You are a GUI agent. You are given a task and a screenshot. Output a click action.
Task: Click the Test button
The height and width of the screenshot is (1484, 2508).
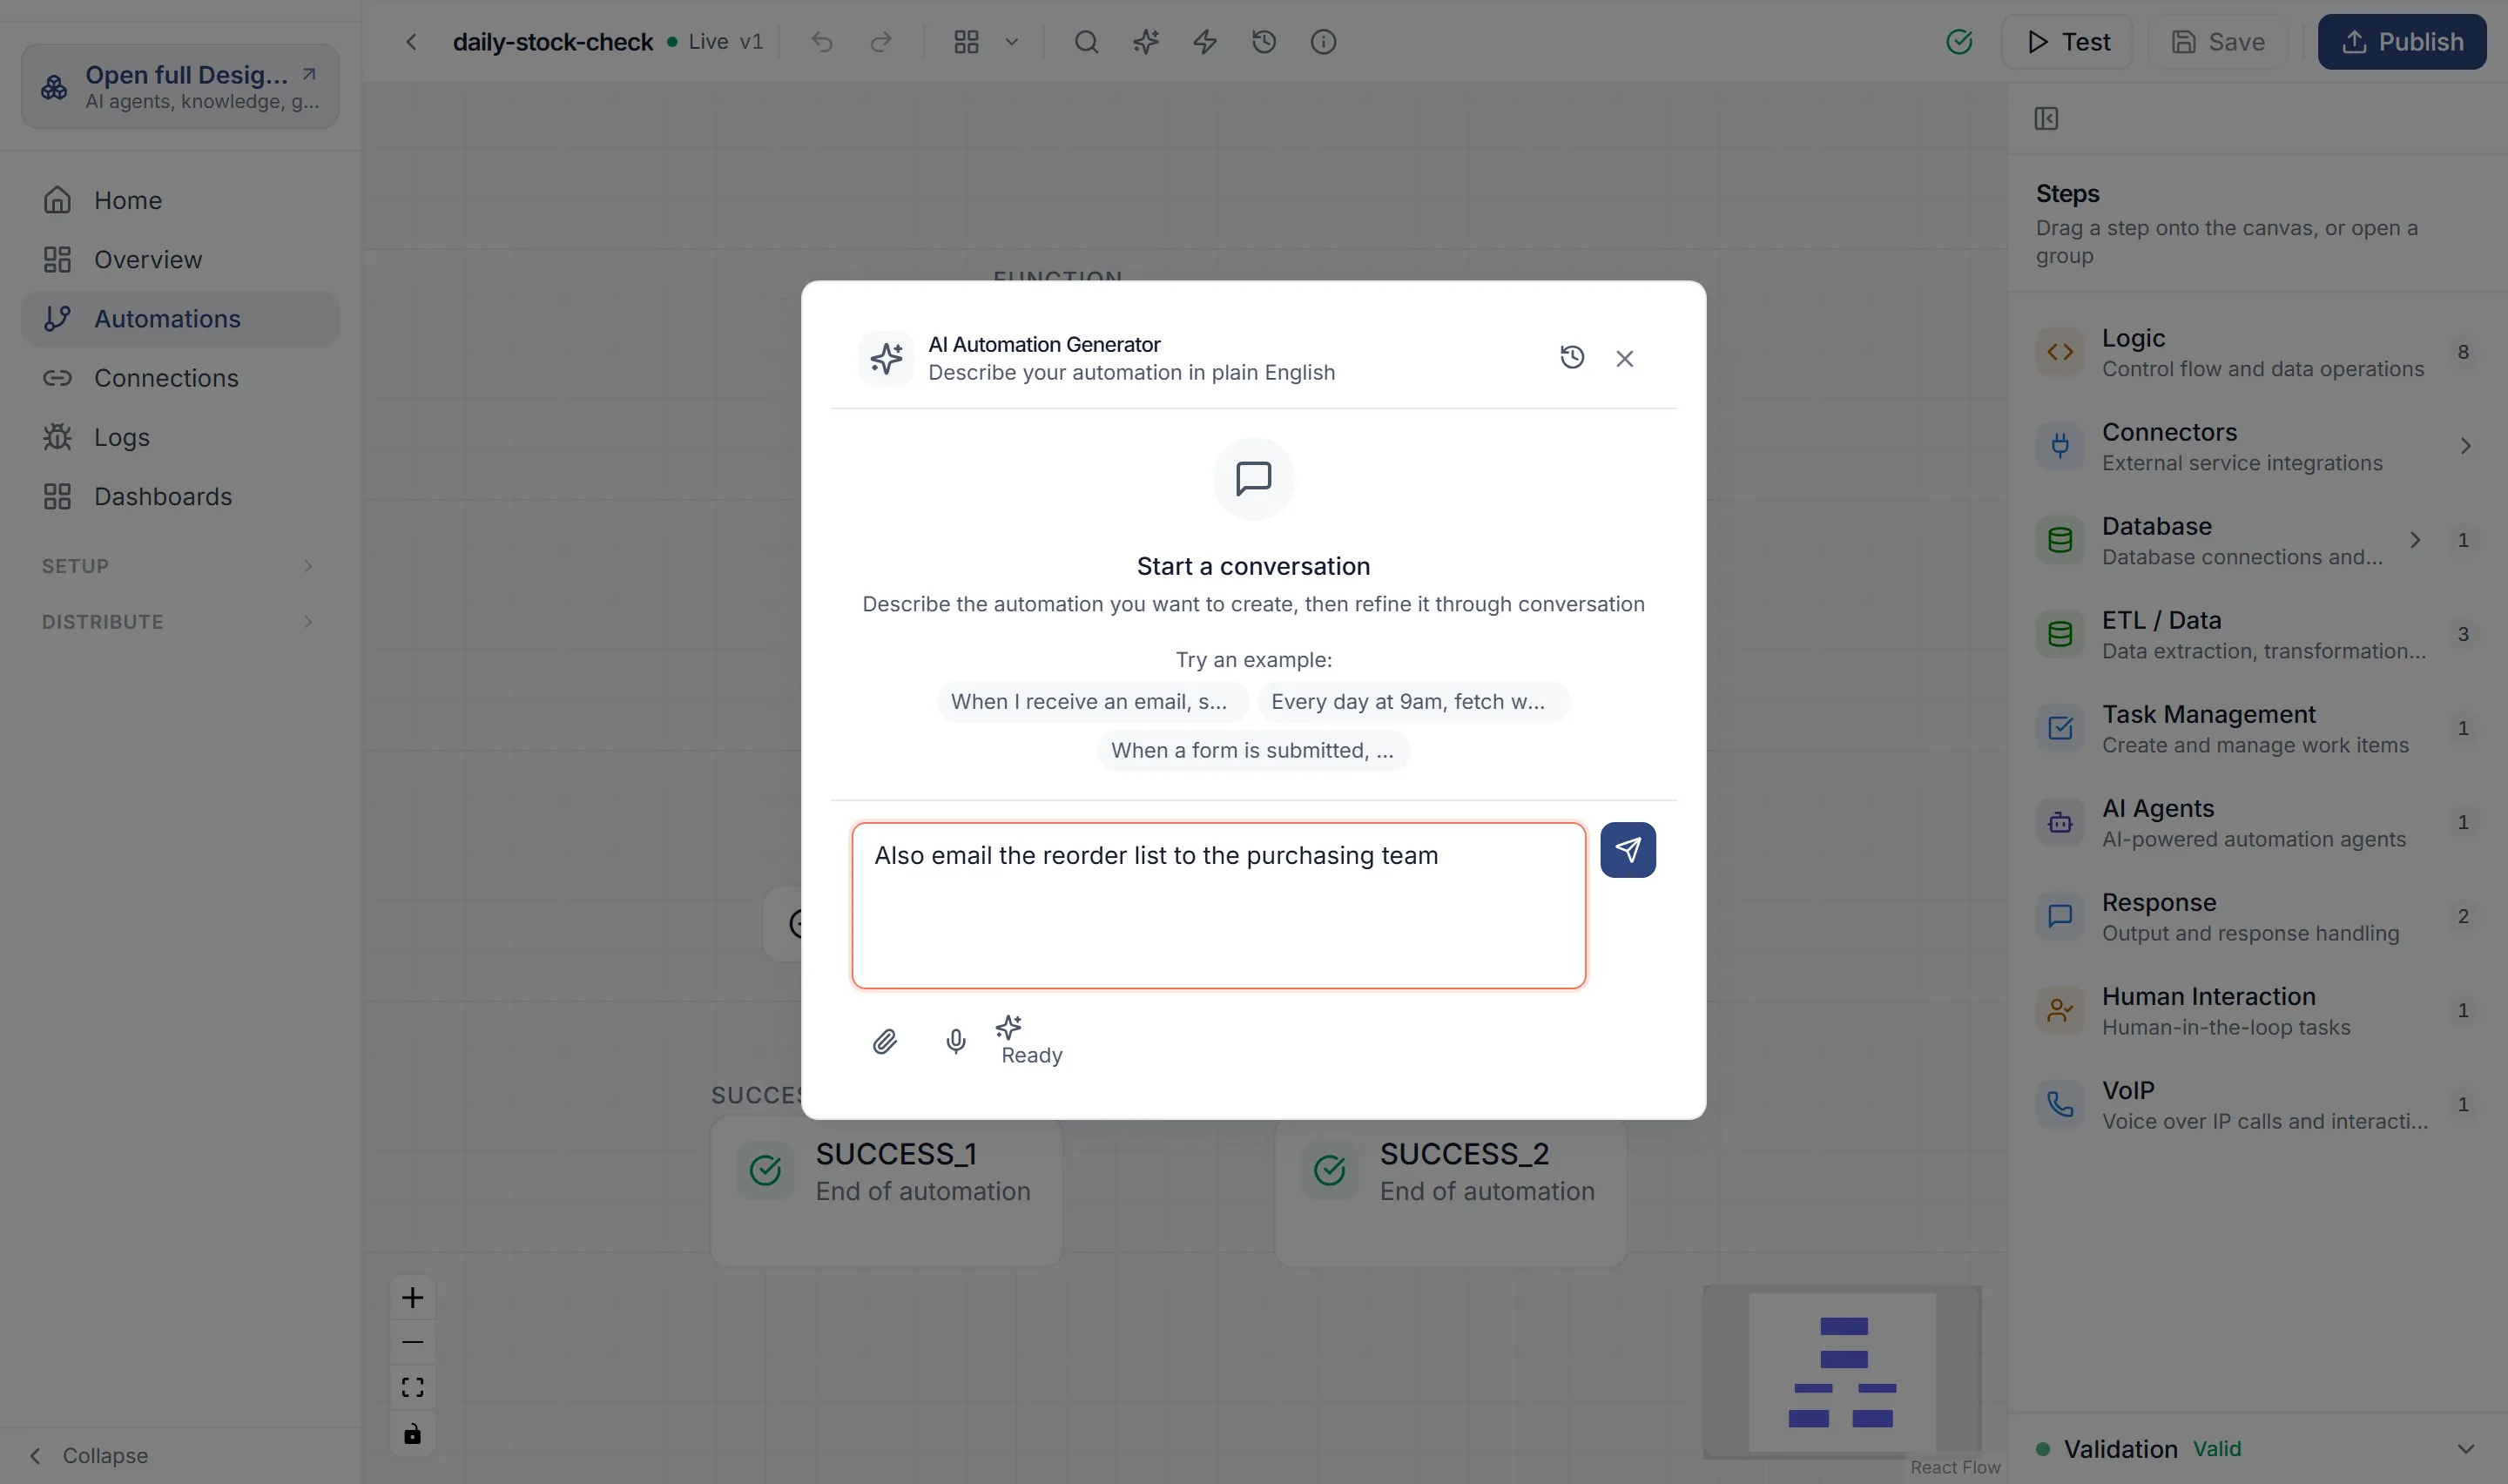[2067, 42]
